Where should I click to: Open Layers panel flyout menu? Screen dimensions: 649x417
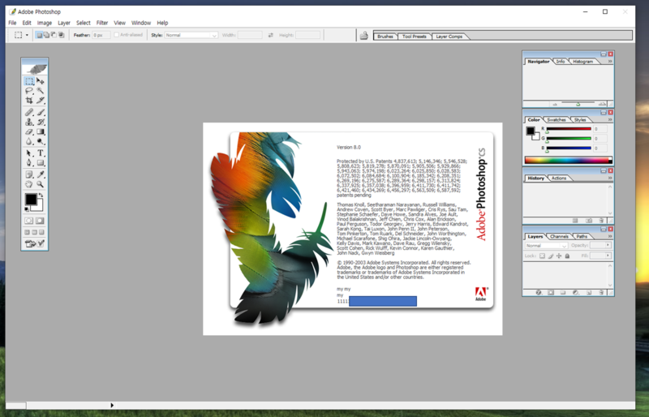point(610,236)
